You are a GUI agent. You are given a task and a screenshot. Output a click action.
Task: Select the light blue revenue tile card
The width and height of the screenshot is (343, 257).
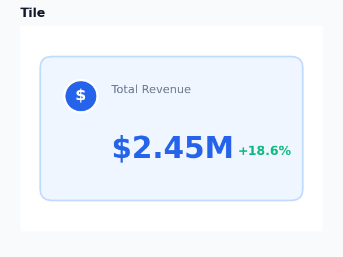click(x=171, y=128)
